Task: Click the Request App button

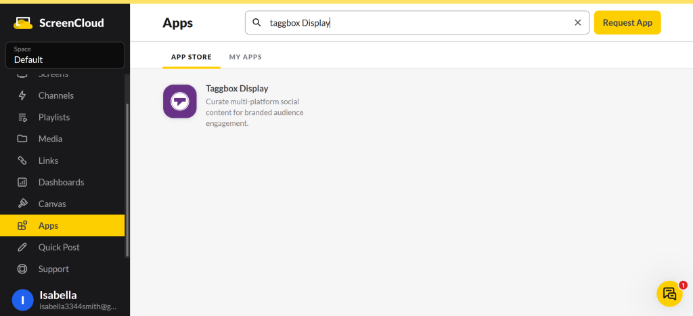Action: click(x=627, y=22)
